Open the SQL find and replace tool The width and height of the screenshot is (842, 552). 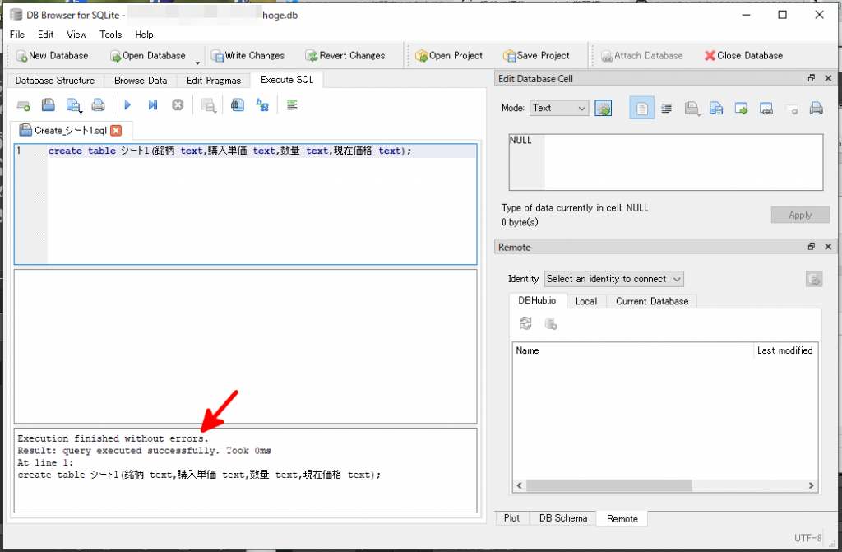click(262, 104)
